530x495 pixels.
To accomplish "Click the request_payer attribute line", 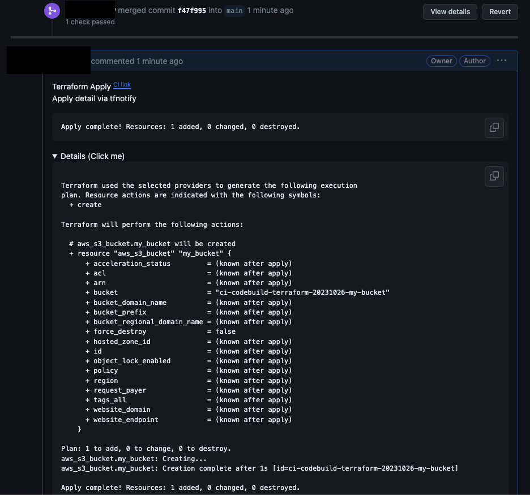I will (188, 390).
